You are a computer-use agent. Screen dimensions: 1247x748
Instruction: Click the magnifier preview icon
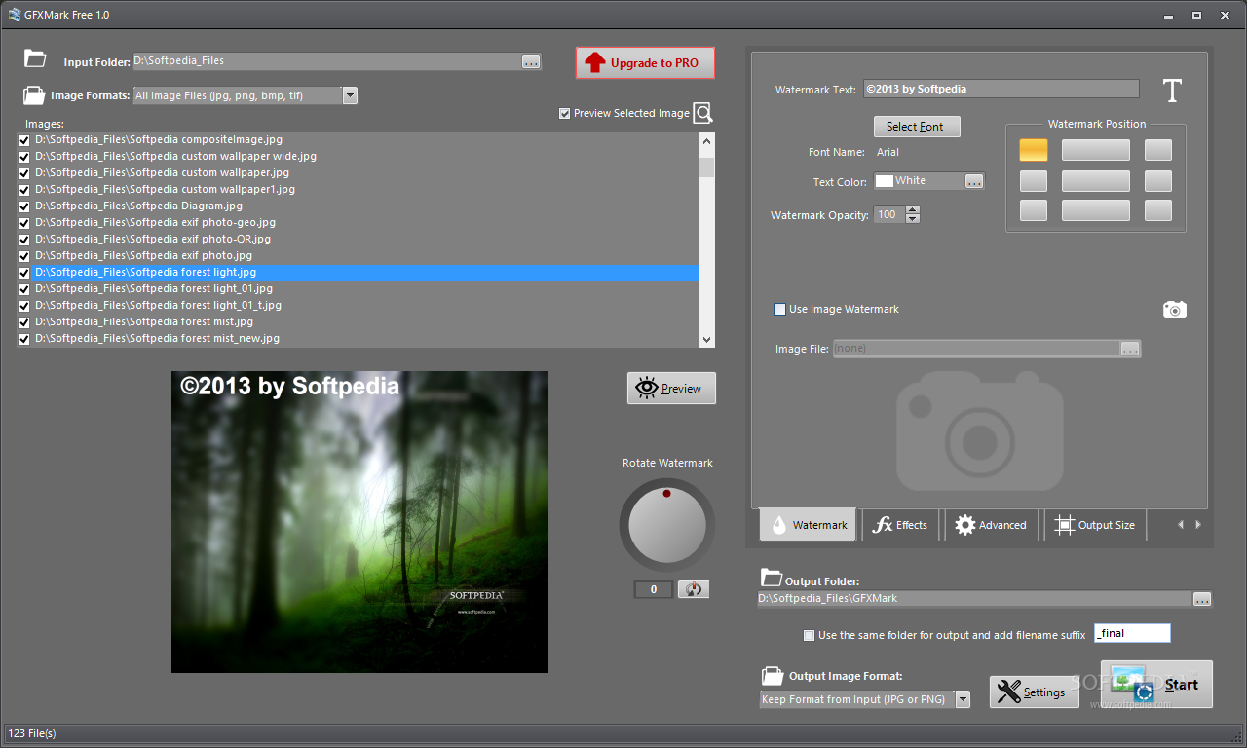[703, 113]
